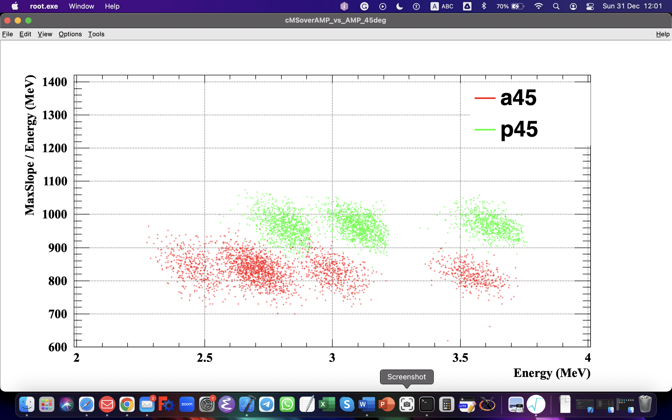Launch Zoom from the dock
This screenshot has width=672, height=420.
[187, 404]
